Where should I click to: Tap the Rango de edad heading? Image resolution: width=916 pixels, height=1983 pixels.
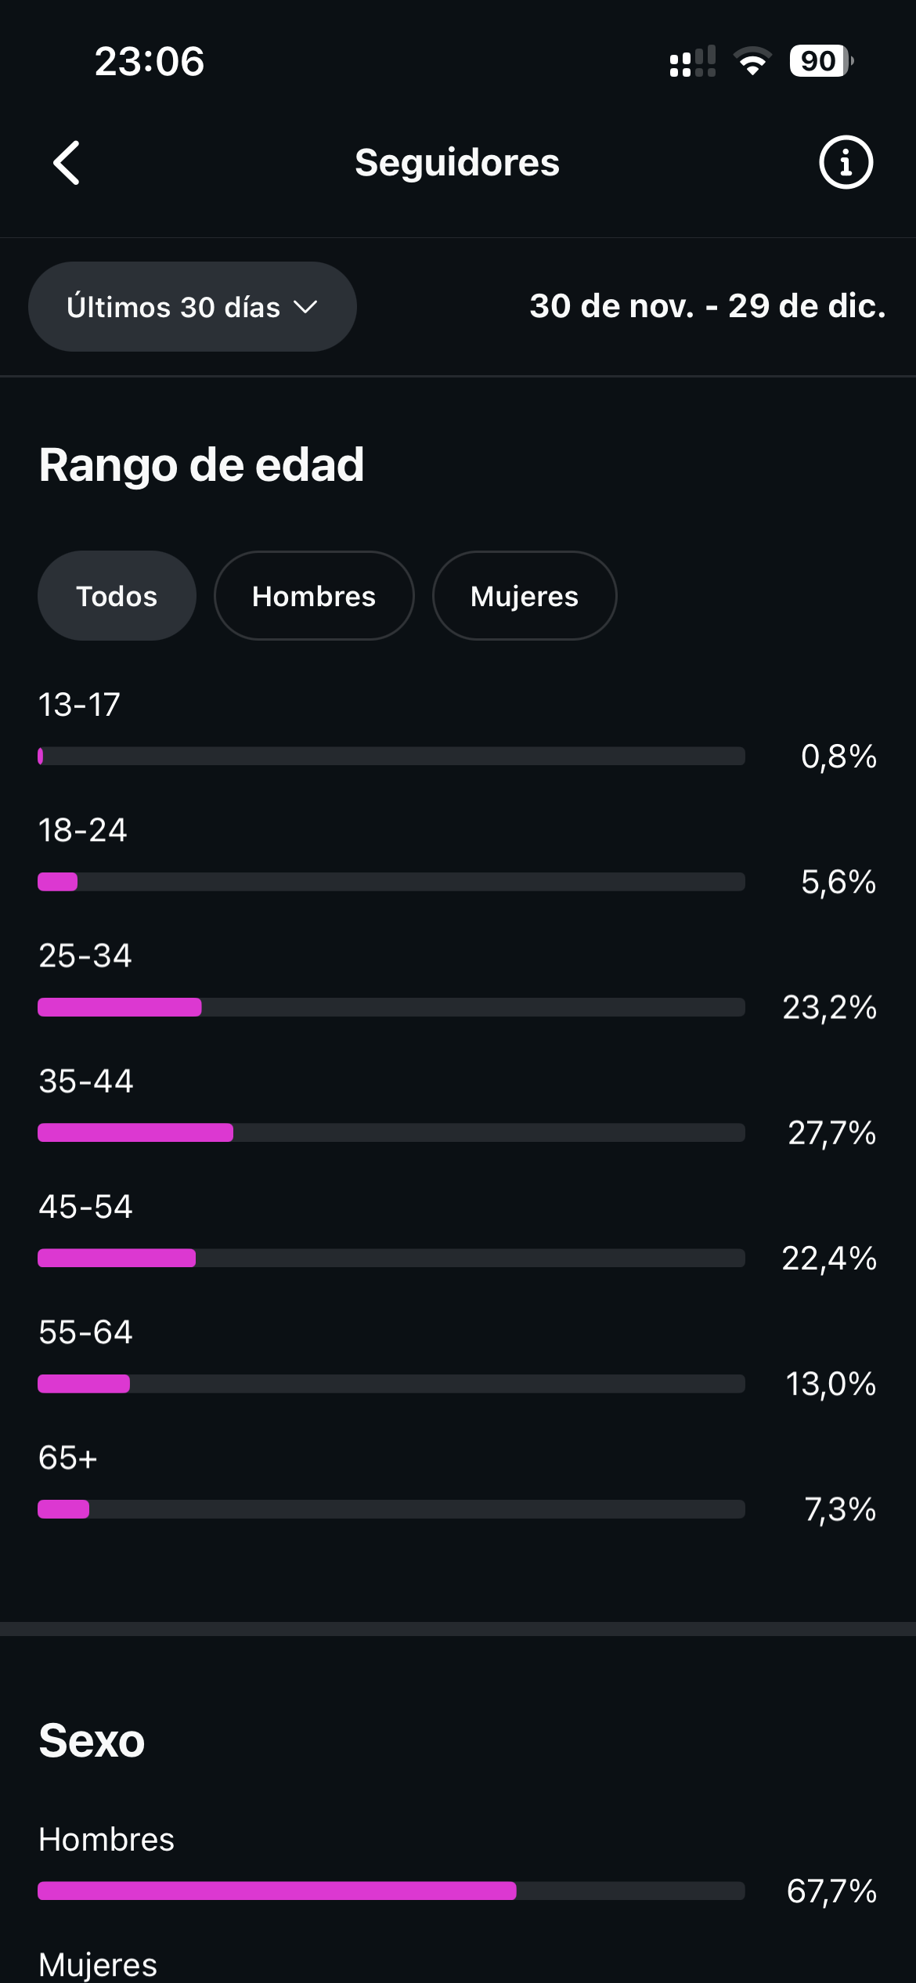point(200,464)
